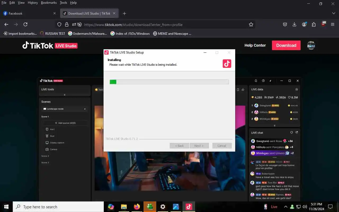Screen dimensions: 339x212
Task: Reload the current page
Action: click(x=25, y=24)
